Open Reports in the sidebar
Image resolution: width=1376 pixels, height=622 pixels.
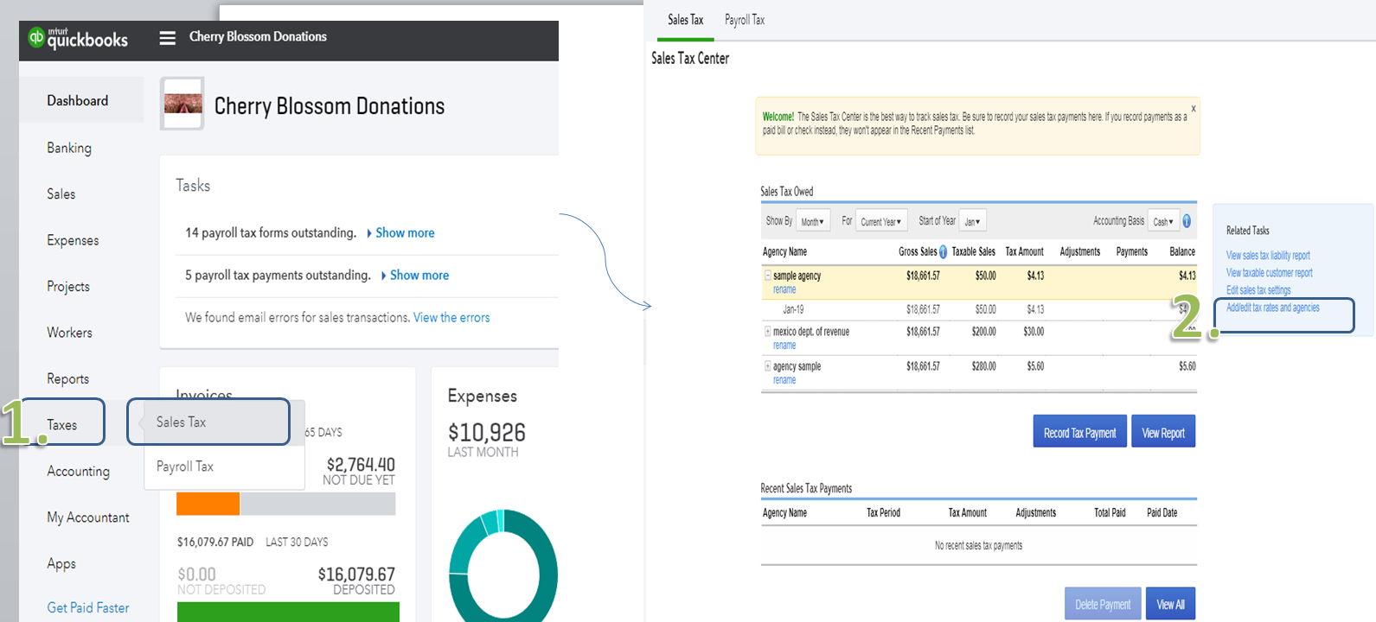coord(68,379)
